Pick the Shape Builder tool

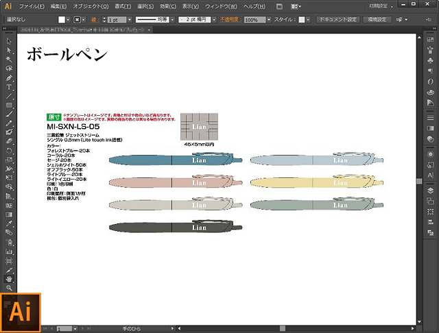pyautogui.click(x=9, y=187)
